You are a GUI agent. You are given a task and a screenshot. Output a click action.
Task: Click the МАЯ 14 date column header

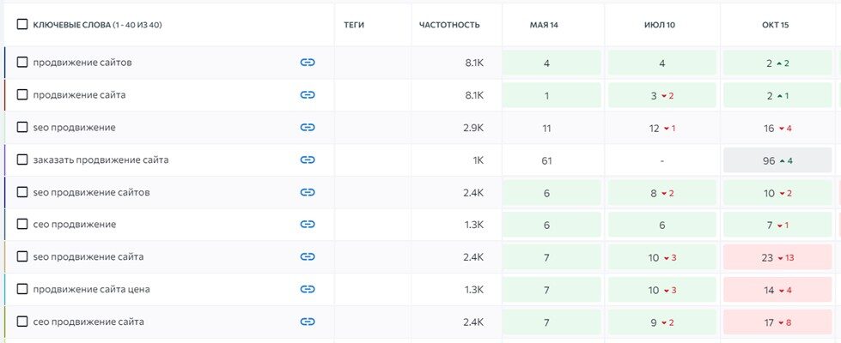[546, 25]
